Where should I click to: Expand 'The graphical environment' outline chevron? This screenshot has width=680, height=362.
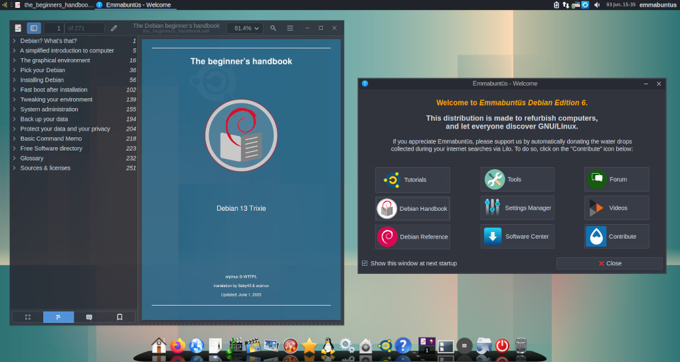point(15,60)
